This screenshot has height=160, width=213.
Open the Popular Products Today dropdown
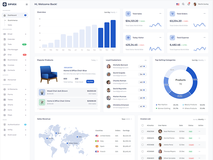[94, 60]
